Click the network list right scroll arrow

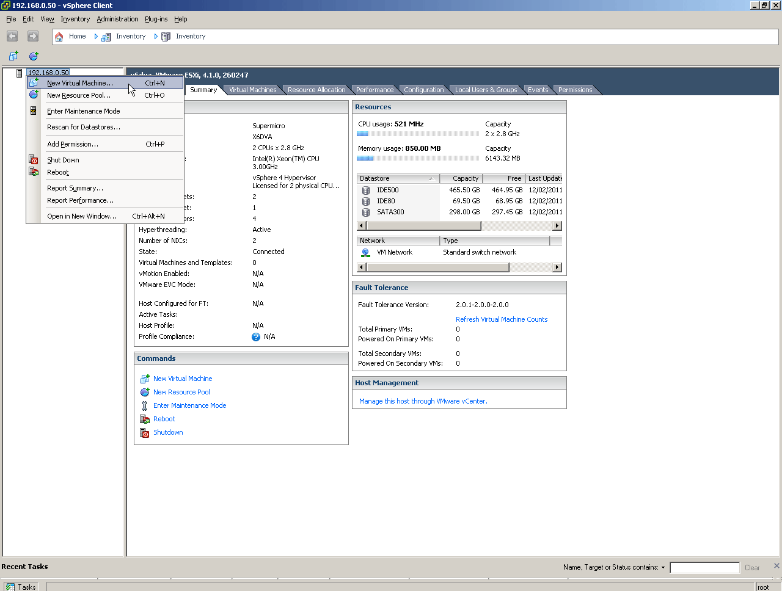click(557, 268)
